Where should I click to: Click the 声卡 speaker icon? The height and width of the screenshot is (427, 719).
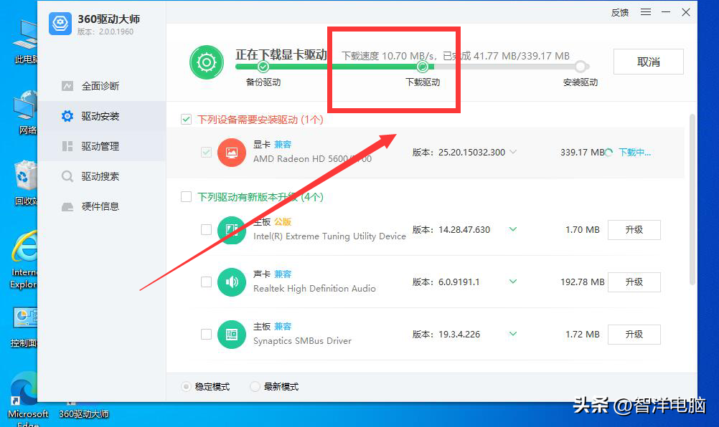coord(232,282)
